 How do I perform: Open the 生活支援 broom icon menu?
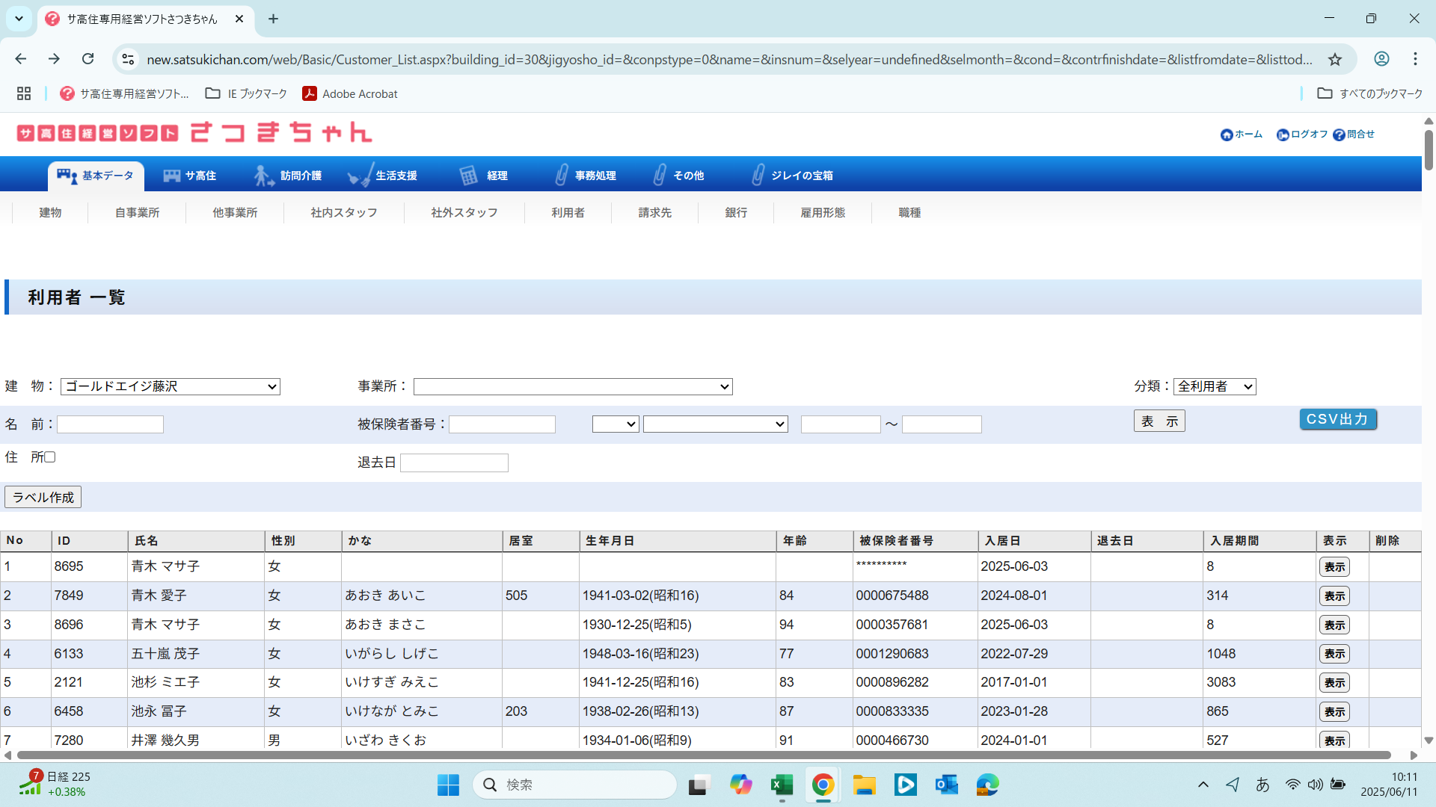point(382,176)
